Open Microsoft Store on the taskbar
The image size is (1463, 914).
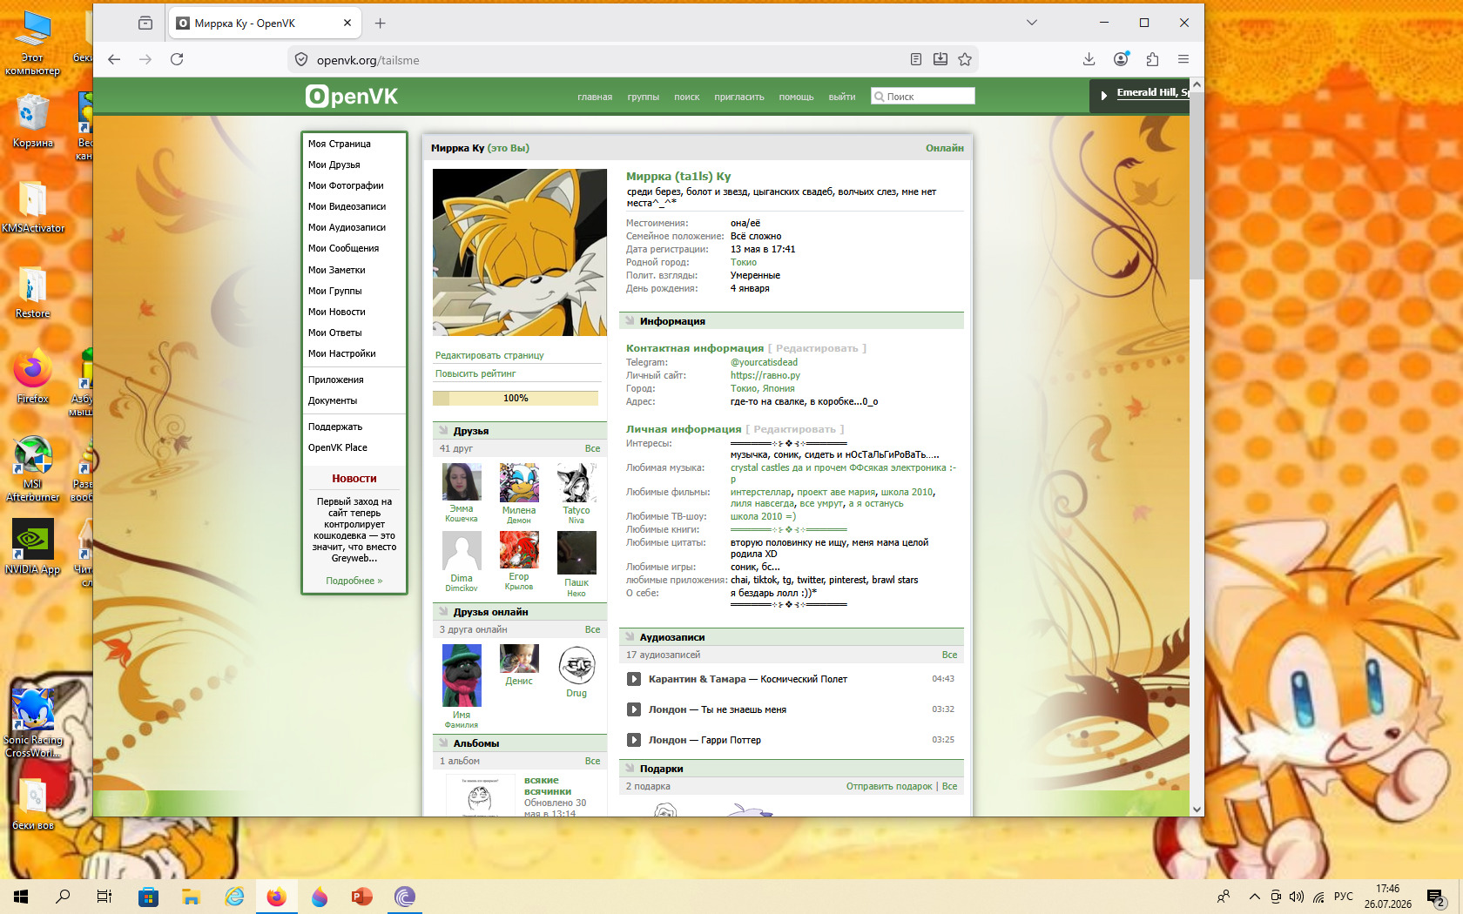pyautogui.click(x=148, y=897)
